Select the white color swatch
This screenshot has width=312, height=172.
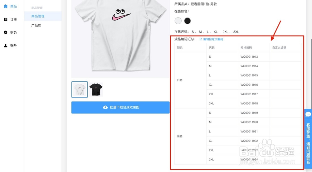coord(178,21)
